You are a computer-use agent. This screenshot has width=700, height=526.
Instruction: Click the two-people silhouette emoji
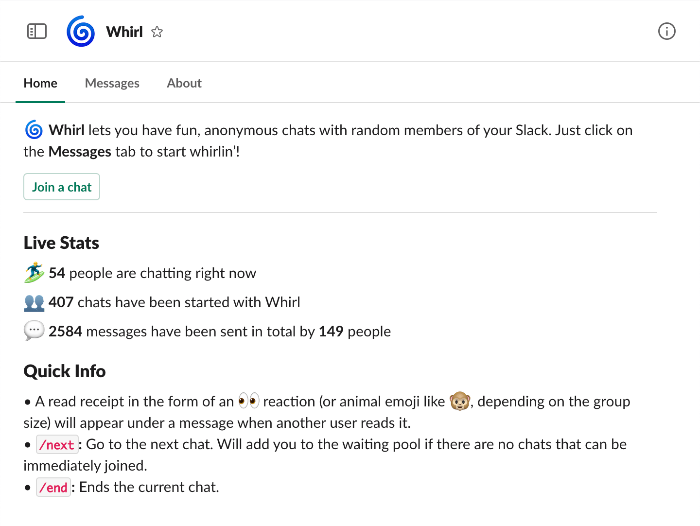34,302
